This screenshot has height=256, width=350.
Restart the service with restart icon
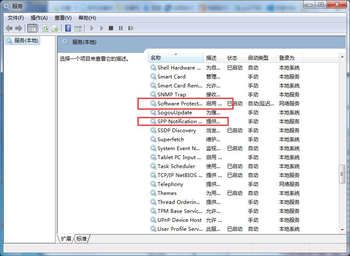pos(131,28)
